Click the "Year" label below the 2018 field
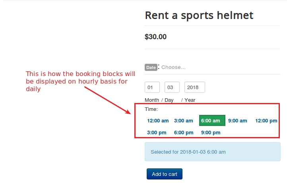 (x=190, y=100)
